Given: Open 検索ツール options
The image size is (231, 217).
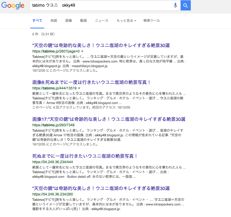Looking at the screenshot, I should click(152, 20).
